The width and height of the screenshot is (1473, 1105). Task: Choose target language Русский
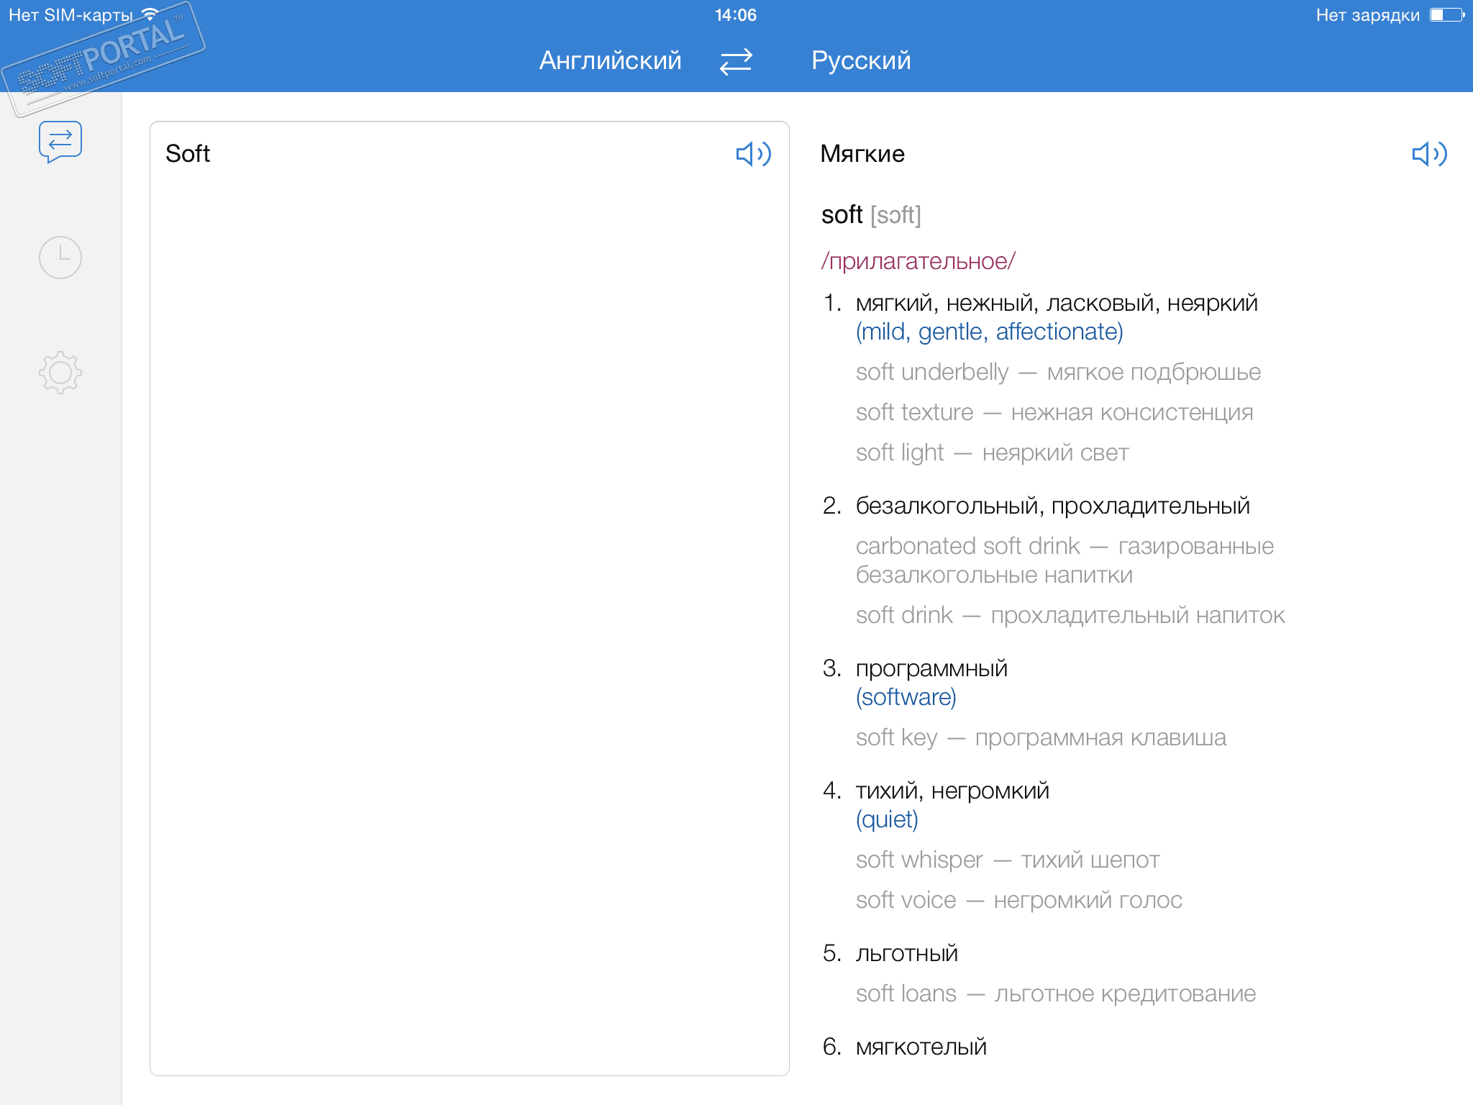861,61
